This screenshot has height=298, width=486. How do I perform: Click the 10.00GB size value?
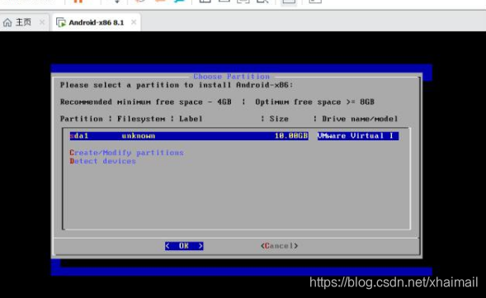(x=291, y=136)
